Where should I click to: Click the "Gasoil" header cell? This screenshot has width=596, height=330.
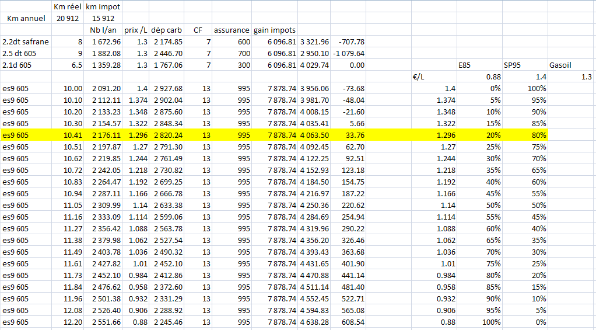(572, 65)
